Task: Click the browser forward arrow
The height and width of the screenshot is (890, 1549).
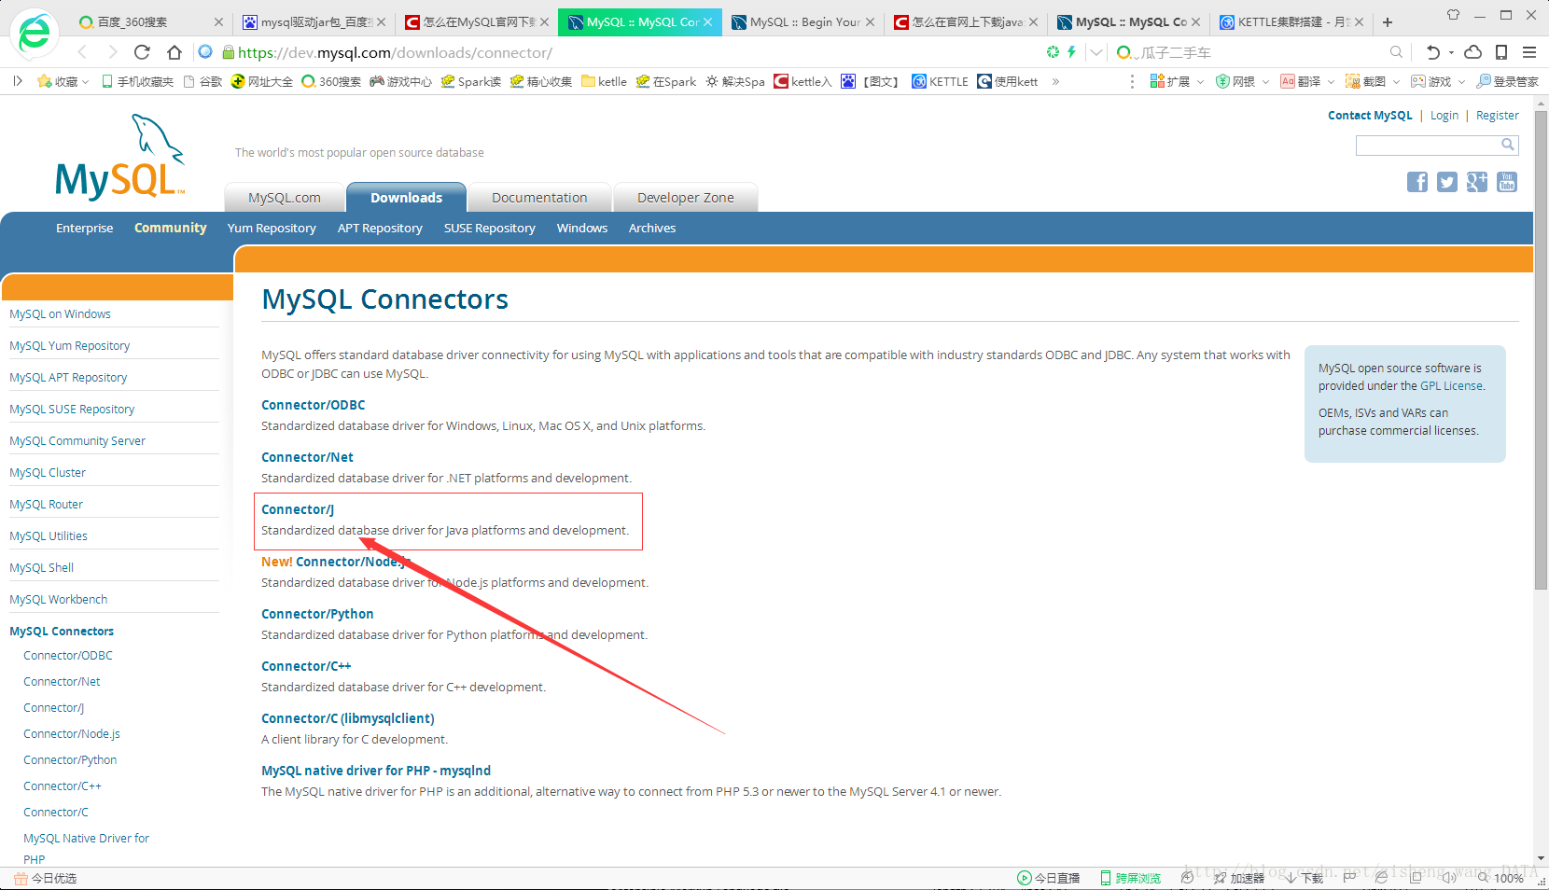Action: [112, 52]
